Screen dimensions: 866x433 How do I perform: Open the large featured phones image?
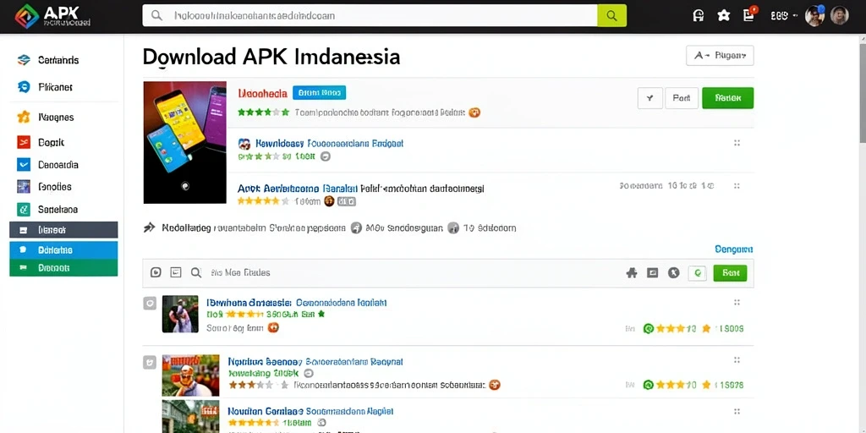pos(185,142)
